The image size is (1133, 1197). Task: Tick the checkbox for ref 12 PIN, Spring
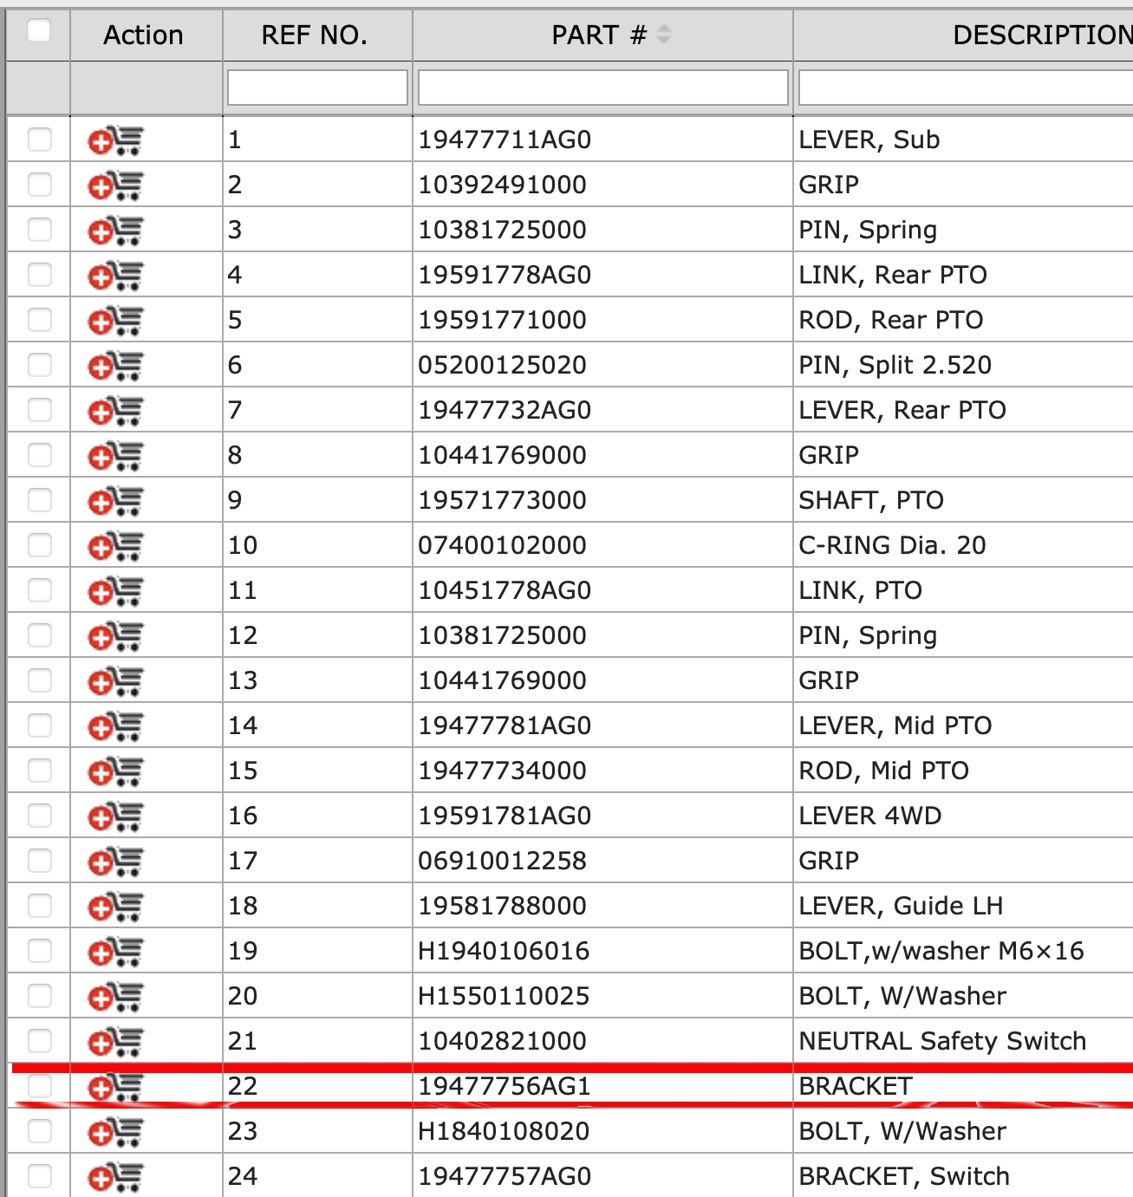pyautogui.click(x=40, y=635)
